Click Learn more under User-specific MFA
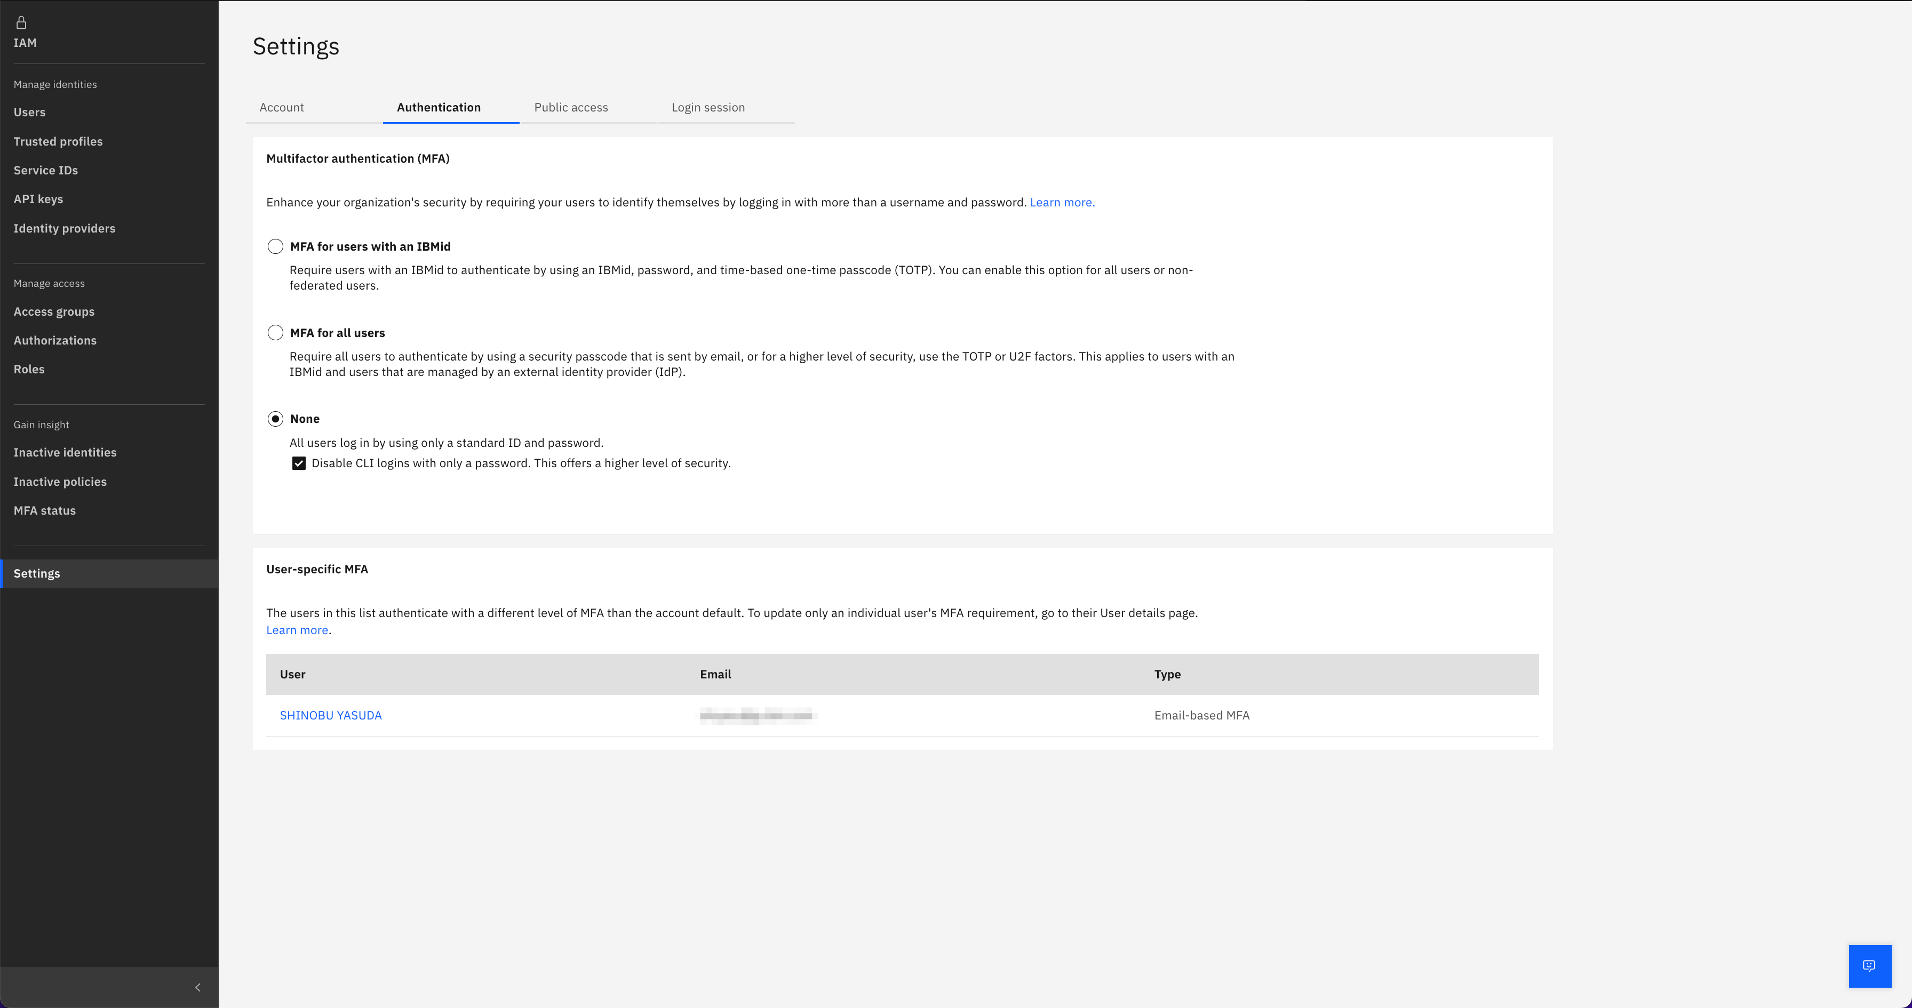The width and height of the screenshot is (1912, 1008). [x=296, y=629]
